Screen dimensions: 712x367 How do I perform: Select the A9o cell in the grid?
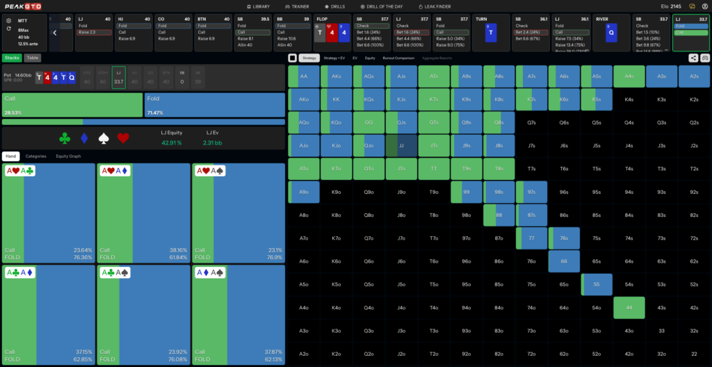(303, 192)
